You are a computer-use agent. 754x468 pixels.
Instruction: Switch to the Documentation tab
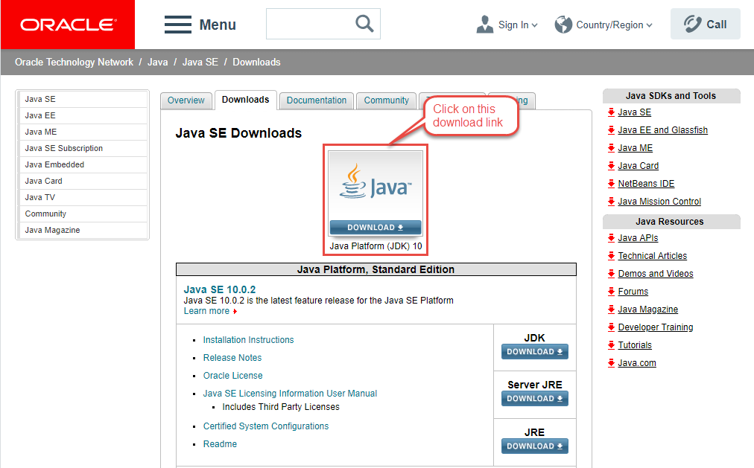316,100
